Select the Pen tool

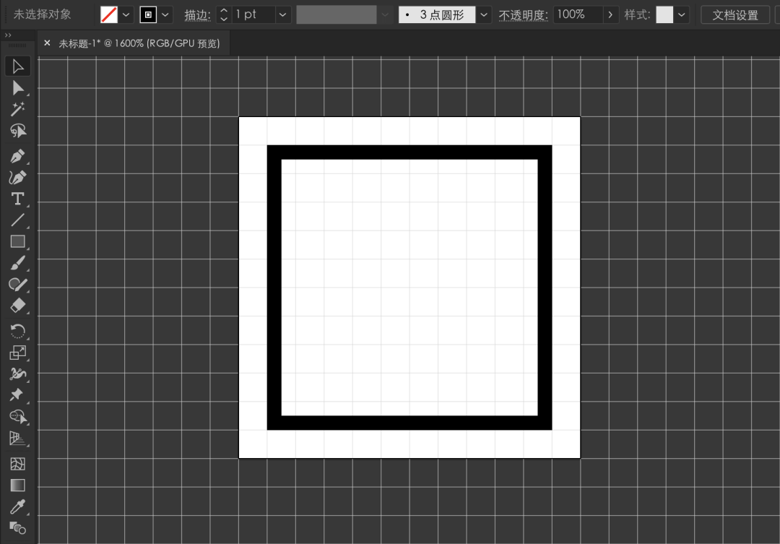(x=18, y=156)
